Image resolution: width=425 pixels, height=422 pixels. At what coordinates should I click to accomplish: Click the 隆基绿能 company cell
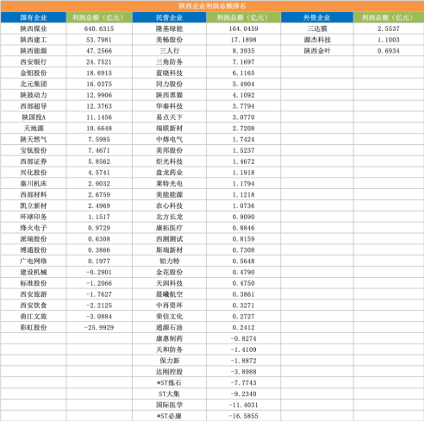point(169,28)
